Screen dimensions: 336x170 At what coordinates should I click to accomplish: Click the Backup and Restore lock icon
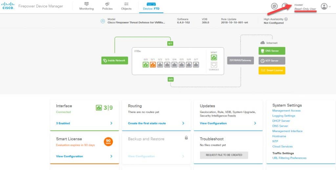[x=186, y=138]
